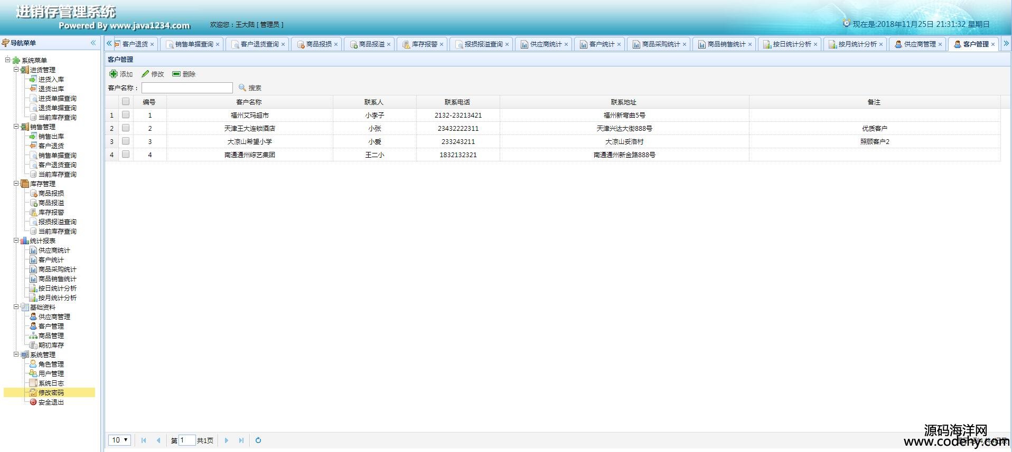1012x452 pixels.
Task: Close the 客户管理 tab
Action: [993, 44]
